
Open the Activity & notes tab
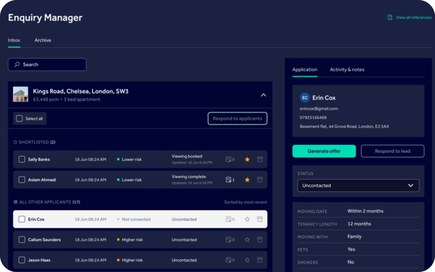(347, 70)
